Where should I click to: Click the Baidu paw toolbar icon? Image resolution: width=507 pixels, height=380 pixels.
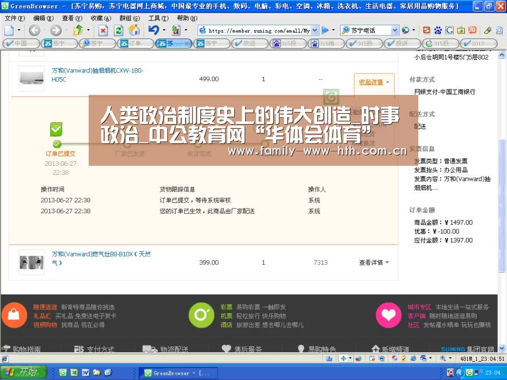[438, 30]
